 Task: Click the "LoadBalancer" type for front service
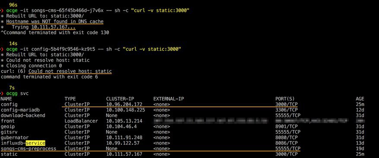[x=81, y=121]
